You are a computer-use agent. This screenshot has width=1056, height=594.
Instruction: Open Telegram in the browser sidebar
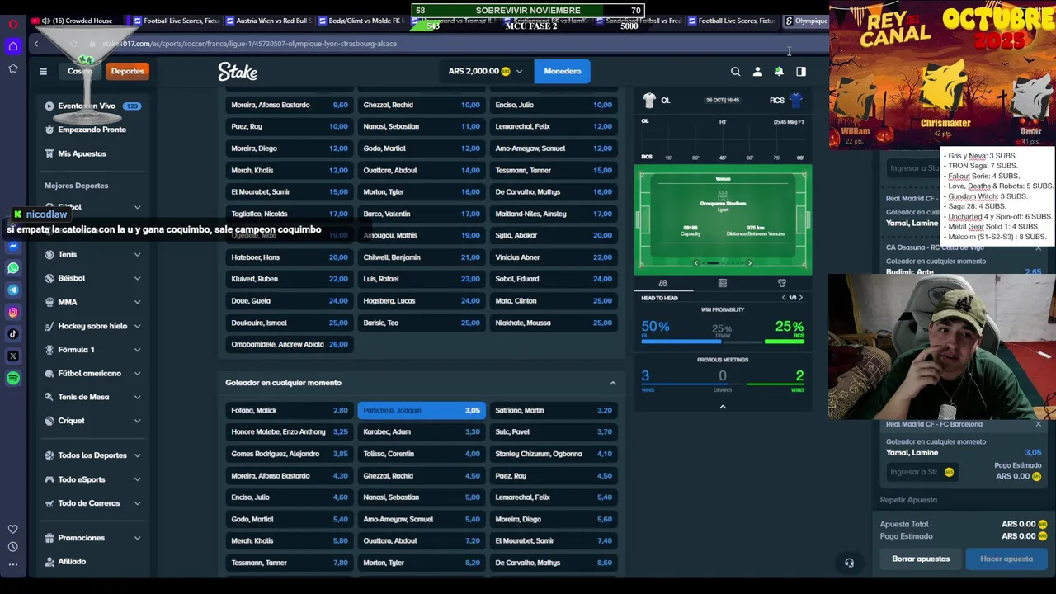coord(13,290)
